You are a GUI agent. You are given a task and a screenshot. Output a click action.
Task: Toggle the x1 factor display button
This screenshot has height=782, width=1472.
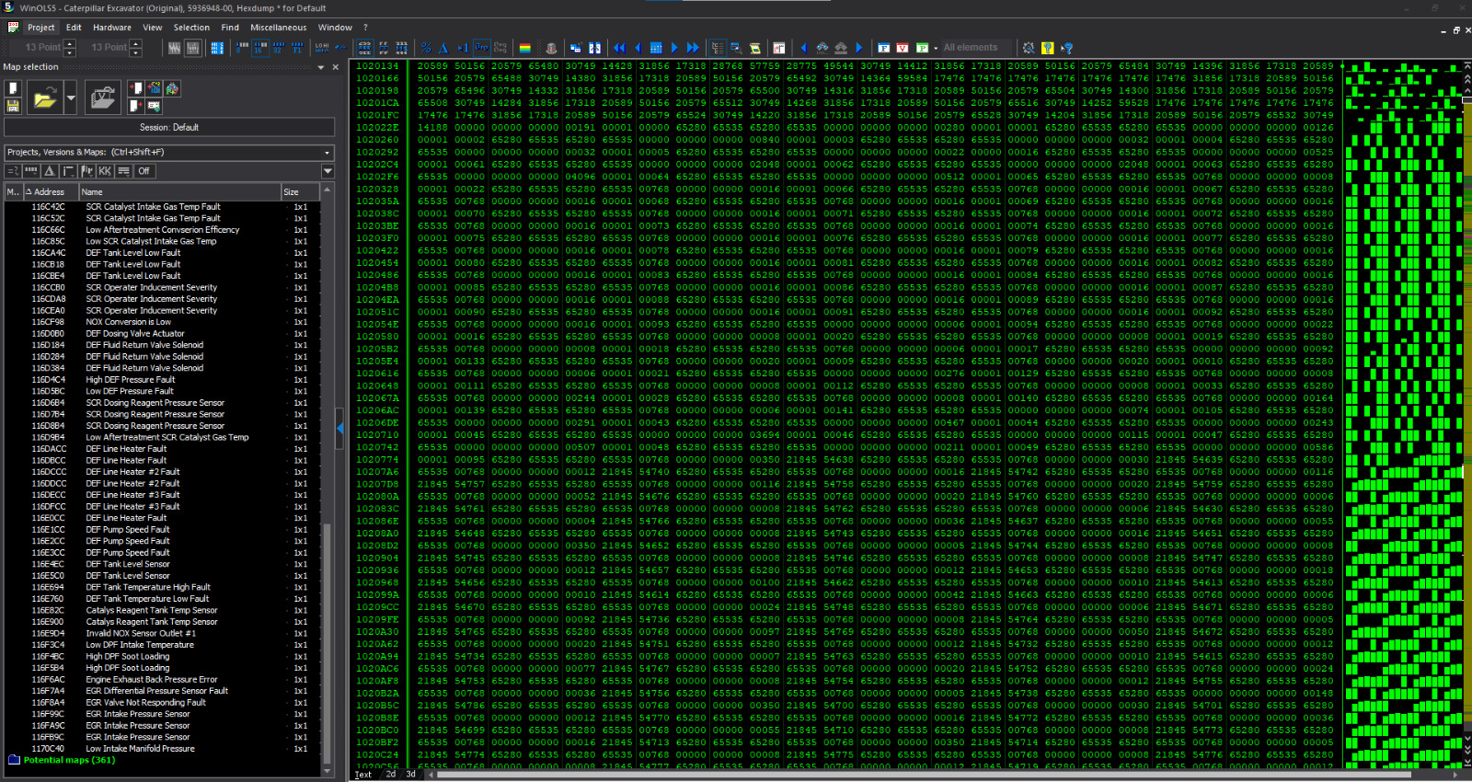[463, 47]
